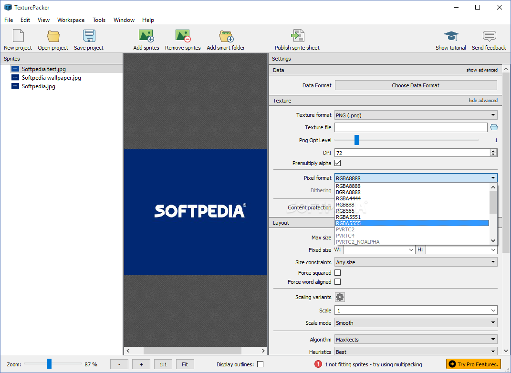This screenshot has width=511, height=373.
Task: Open the File menu
Action: click(x=9, y=20)
